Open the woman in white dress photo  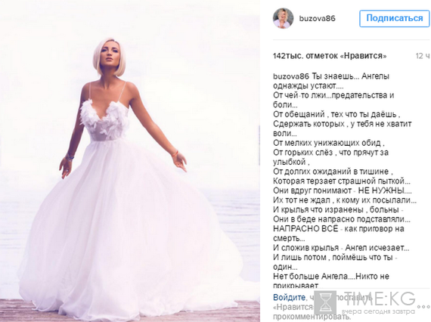(x=130, y=161)
